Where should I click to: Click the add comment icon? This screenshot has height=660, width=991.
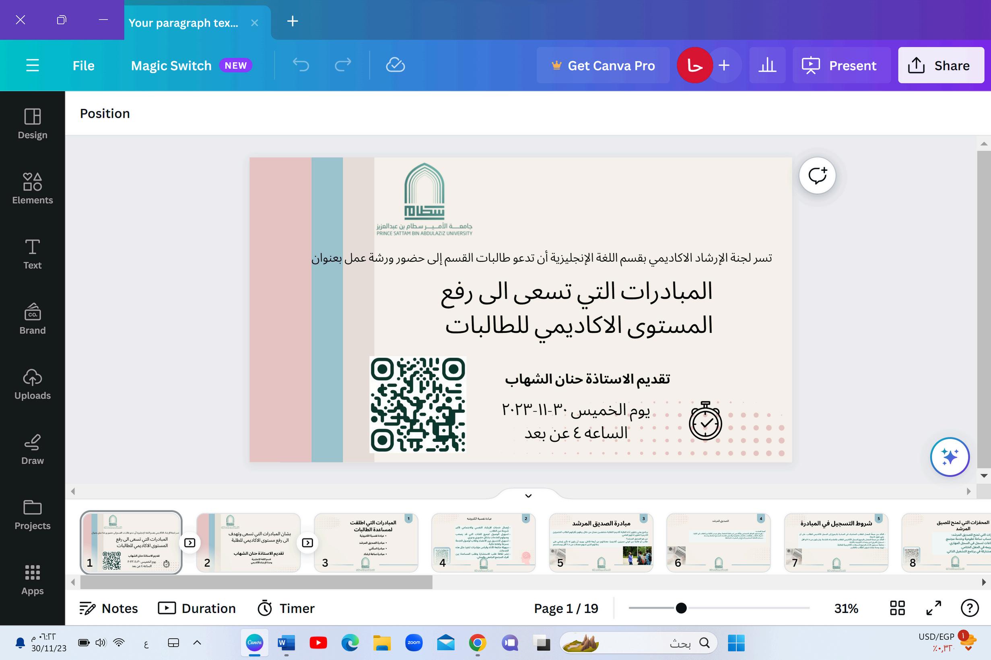tap(817, 176)
